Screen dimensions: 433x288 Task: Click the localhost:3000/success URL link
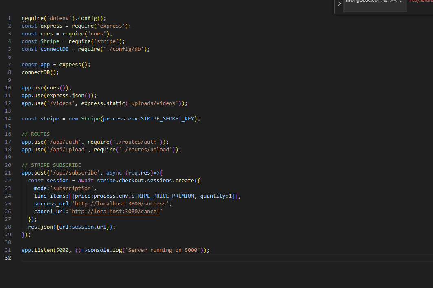121,203
